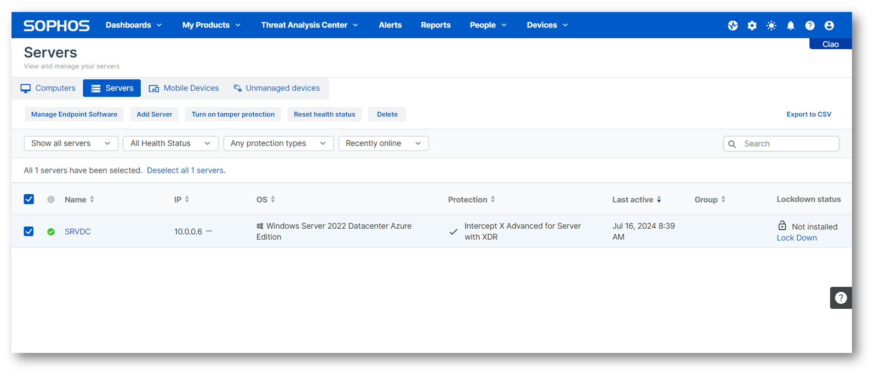Screen dimensions: 875x376
Task: Expand the Threat Analysis Center menu
Action: click(310, 25)
